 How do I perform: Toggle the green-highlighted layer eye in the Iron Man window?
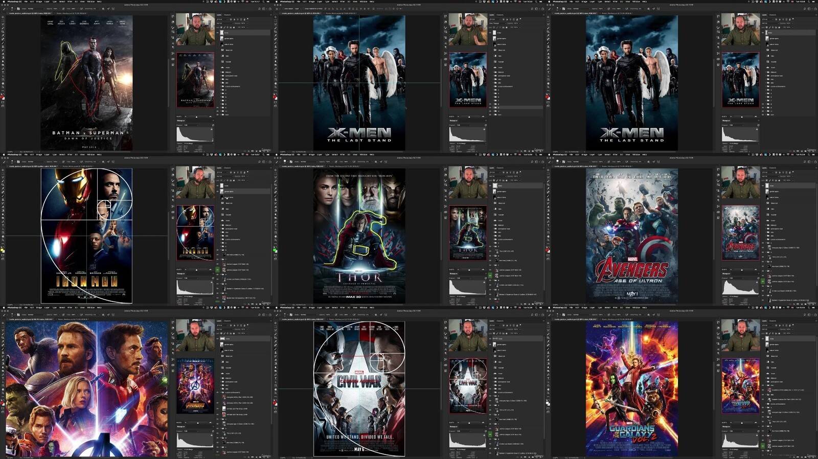[x=218, y=270]
